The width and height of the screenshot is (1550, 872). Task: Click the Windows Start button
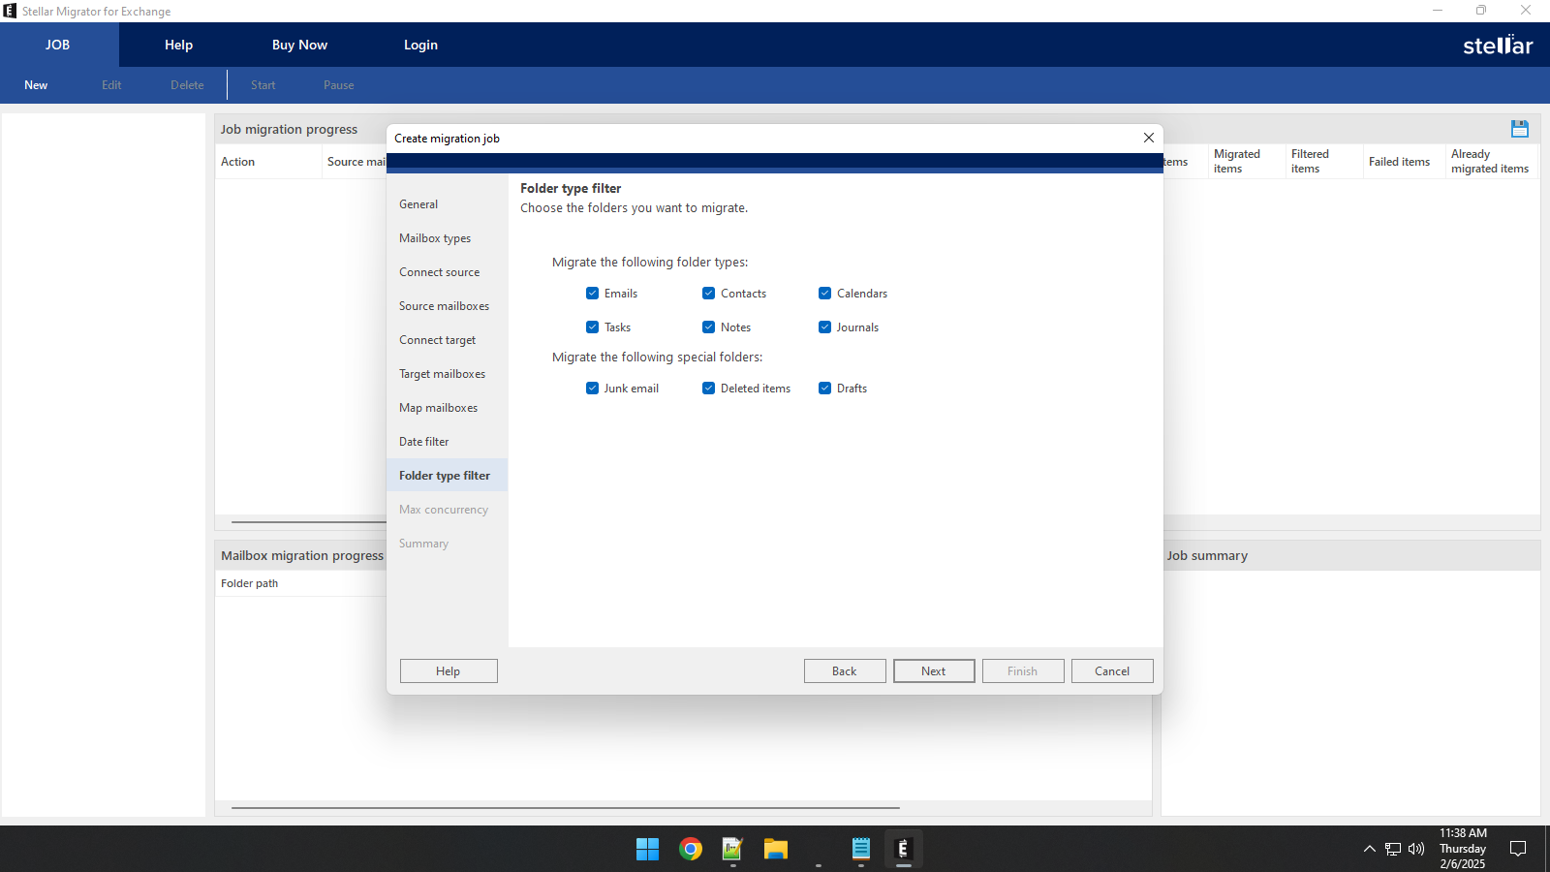tap(647, 850)
